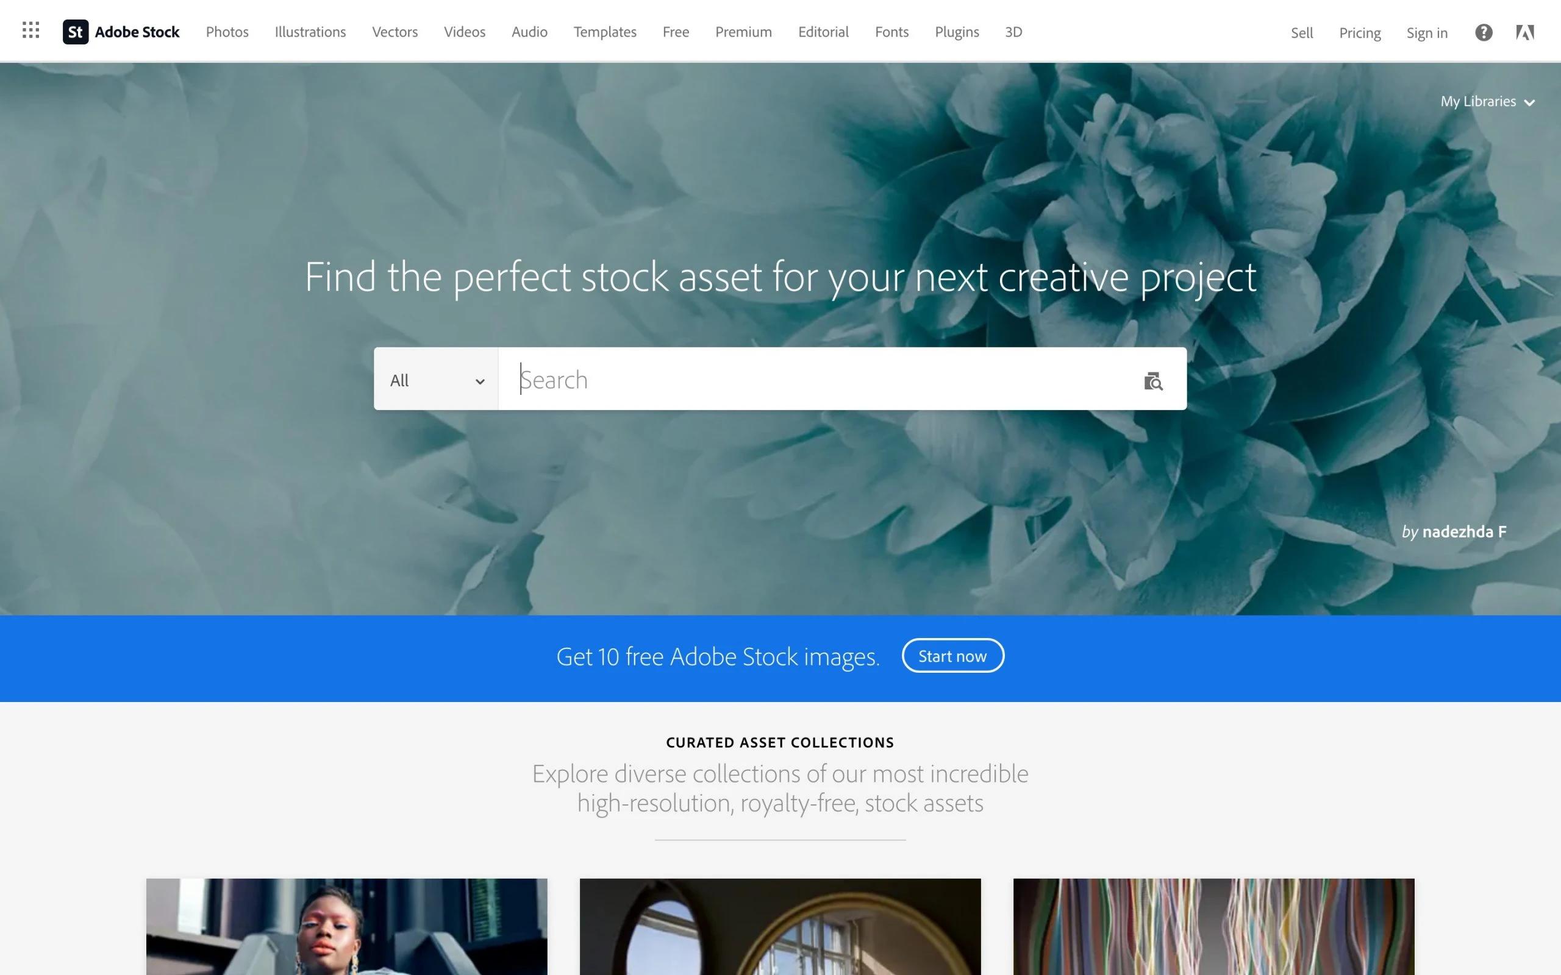Click the Start now button

[x=952, y=655]
